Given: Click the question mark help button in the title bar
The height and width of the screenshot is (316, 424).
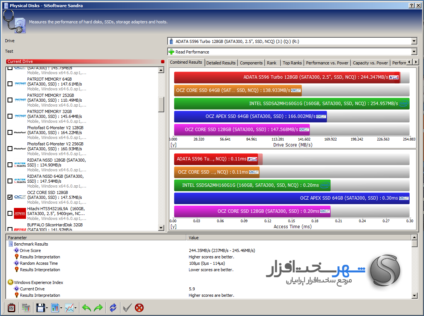Looking at the screenshot, I should tap(411, 5).
